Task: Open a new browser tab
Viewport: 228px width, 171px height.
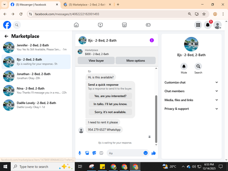Action: [118, 5]
